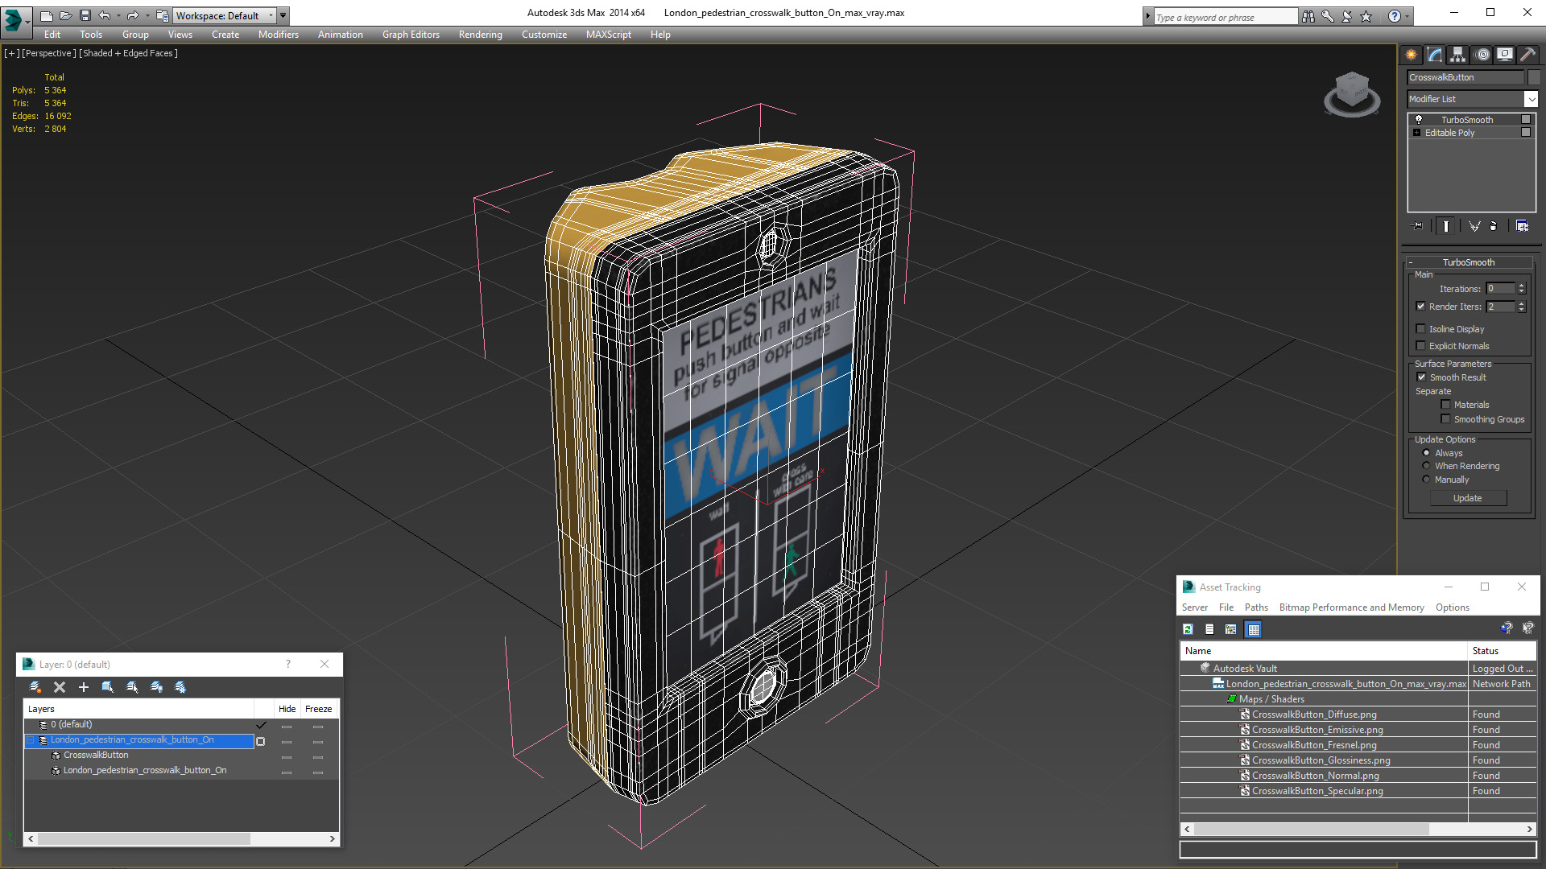Click the Favorites star icon
The height and width of the screenshot is (869, 1546).
(x=1366, y=16)
